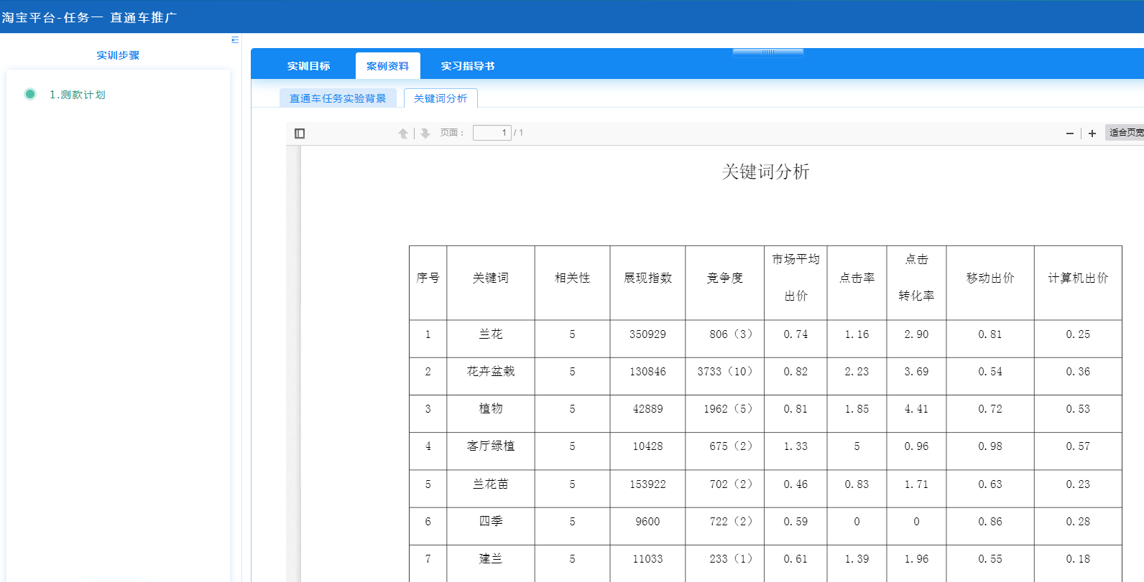Viewport: 1144px width, 582px height.
Task: Click the 花卉盆栽 keyword cell in table
Action: click(491, 372)
